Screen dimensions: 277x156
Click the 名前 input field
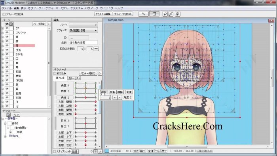point(83,43)
